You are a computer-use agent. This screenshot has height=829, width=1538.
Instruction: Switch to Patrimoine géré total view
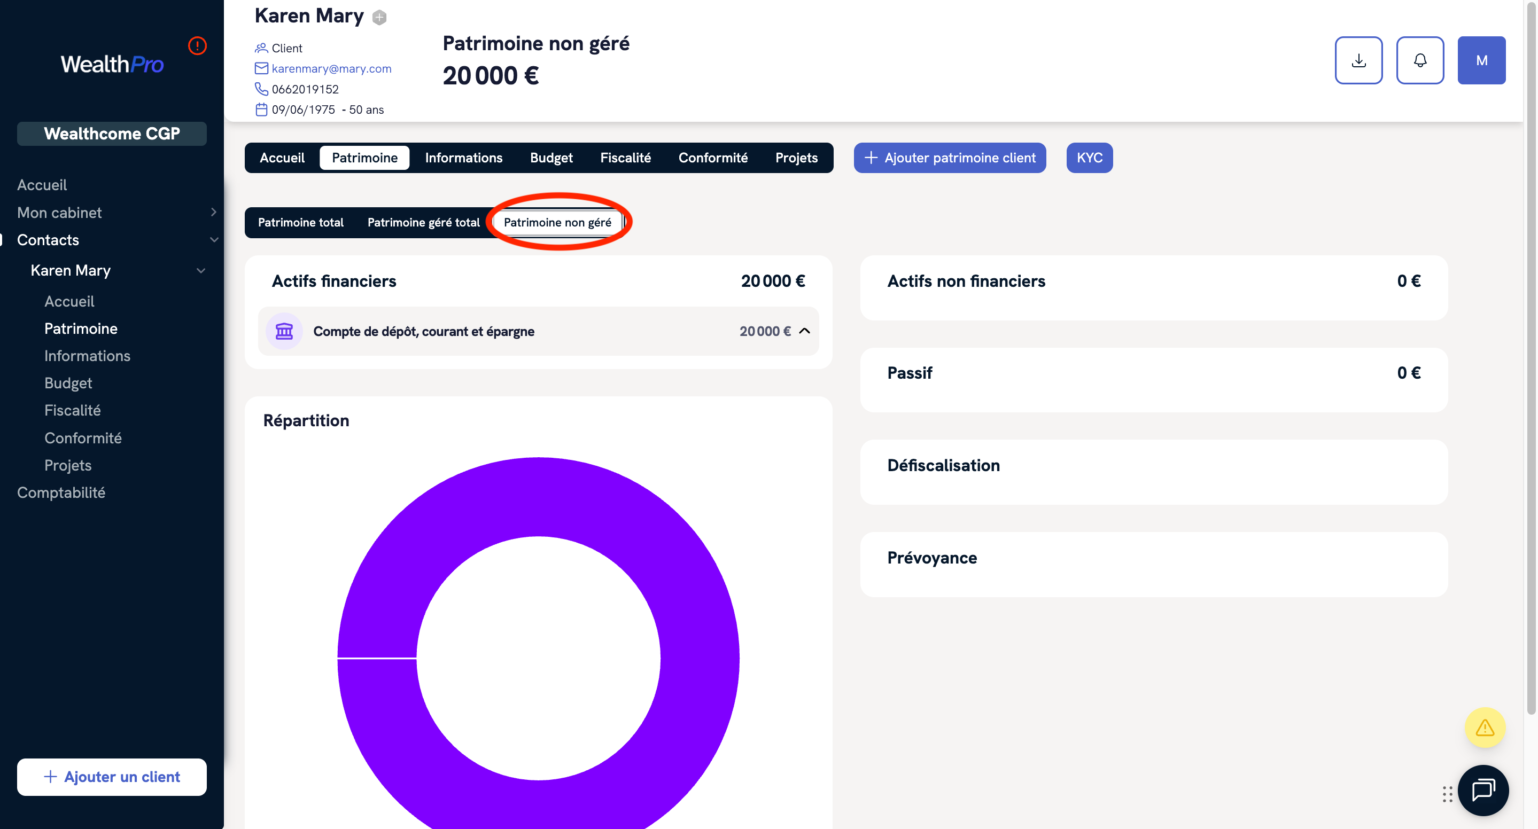[423, 223]
